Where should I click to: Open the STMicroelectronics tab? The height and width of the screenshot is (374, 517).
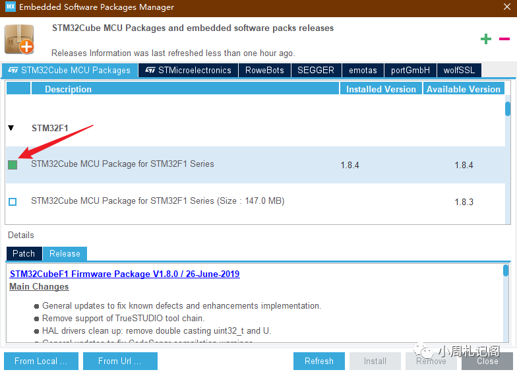[x=189, y=70]
